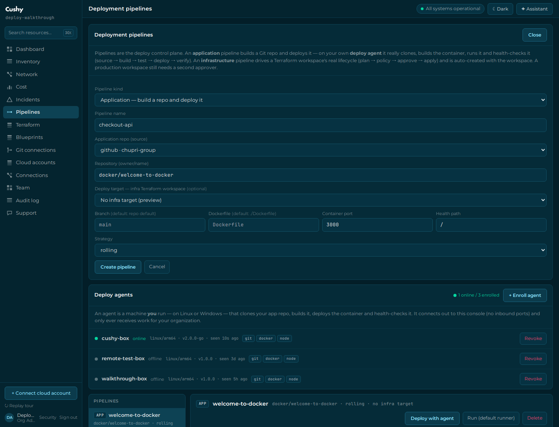Viewport: 559px width, 427px height.
Task: Delete the welcome-to-docker pipeline
Action: (535, 418)
